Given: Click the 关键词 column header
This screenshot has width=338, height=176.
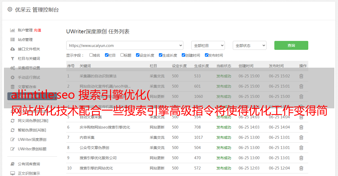Looking at the screenshot, I should tap(85, 66).
